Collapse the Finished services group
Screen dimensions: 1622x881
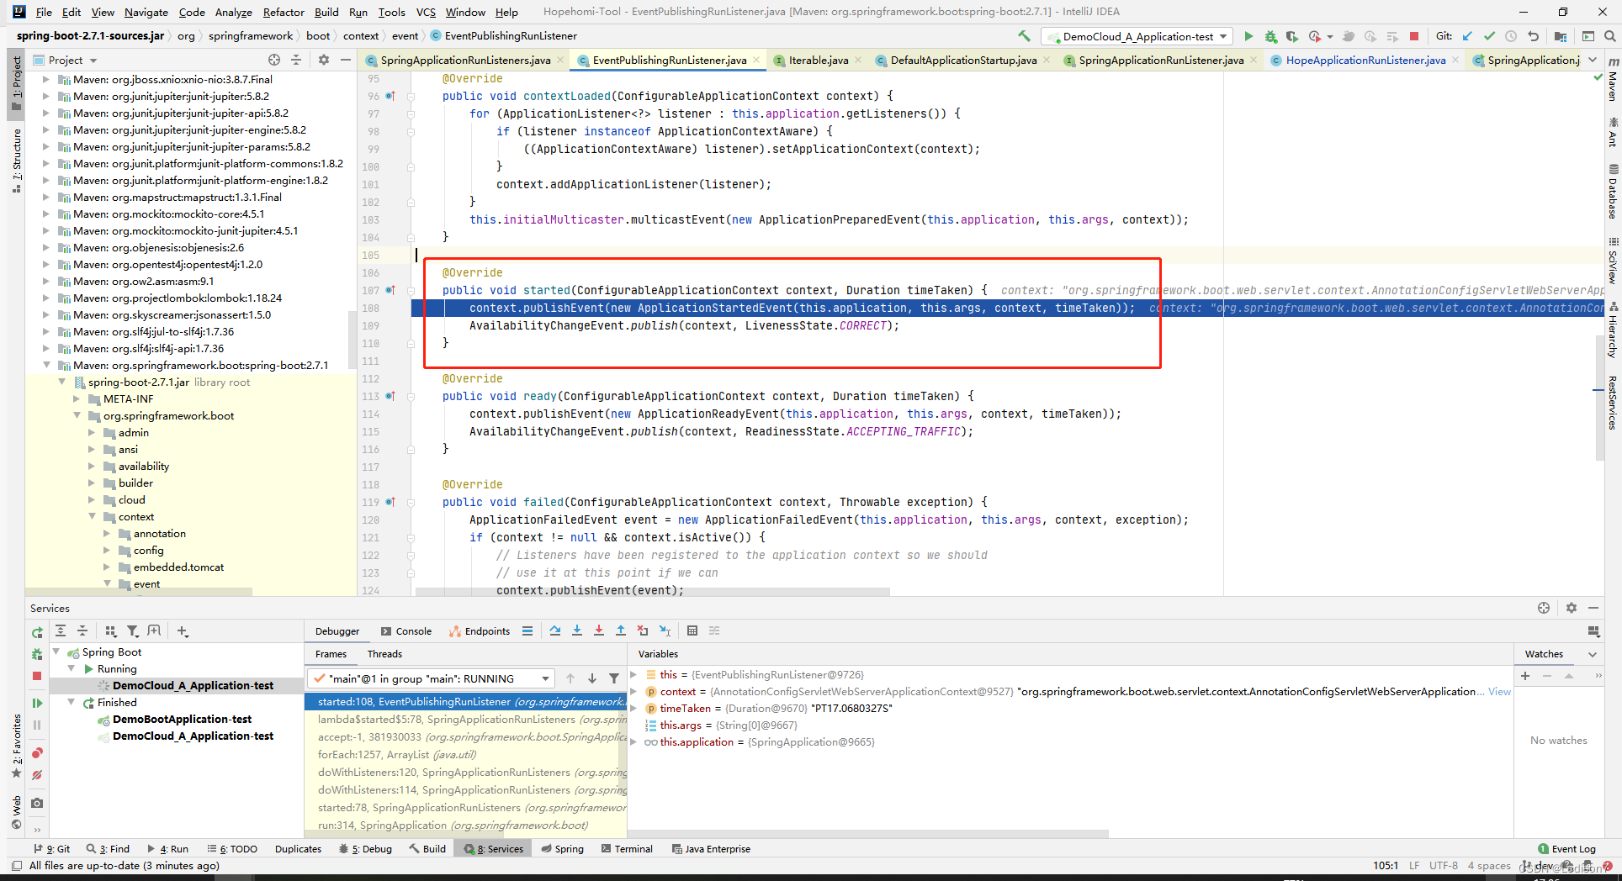coord(72,702)
